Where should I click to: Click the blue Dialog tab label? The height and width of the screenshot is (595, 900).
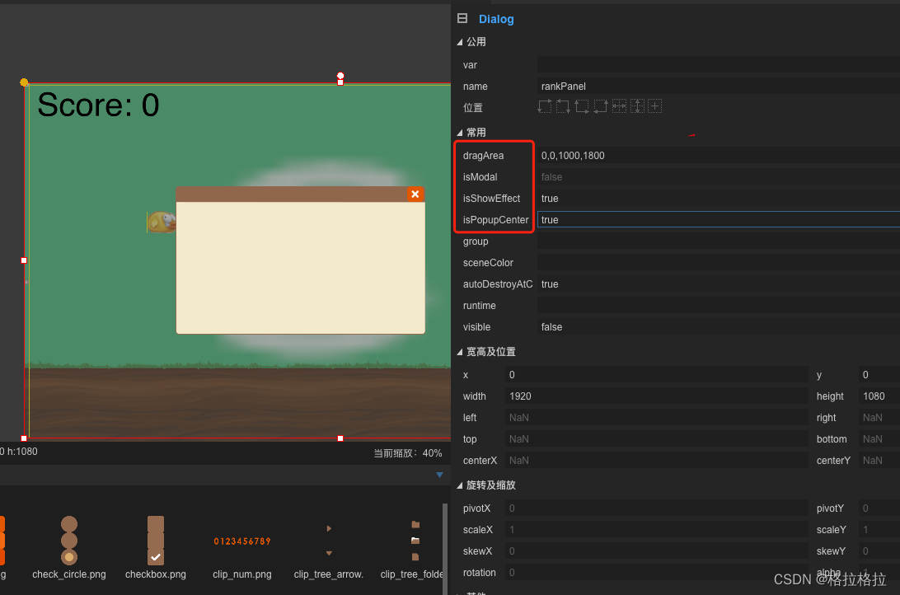click(x=496, y=18)
